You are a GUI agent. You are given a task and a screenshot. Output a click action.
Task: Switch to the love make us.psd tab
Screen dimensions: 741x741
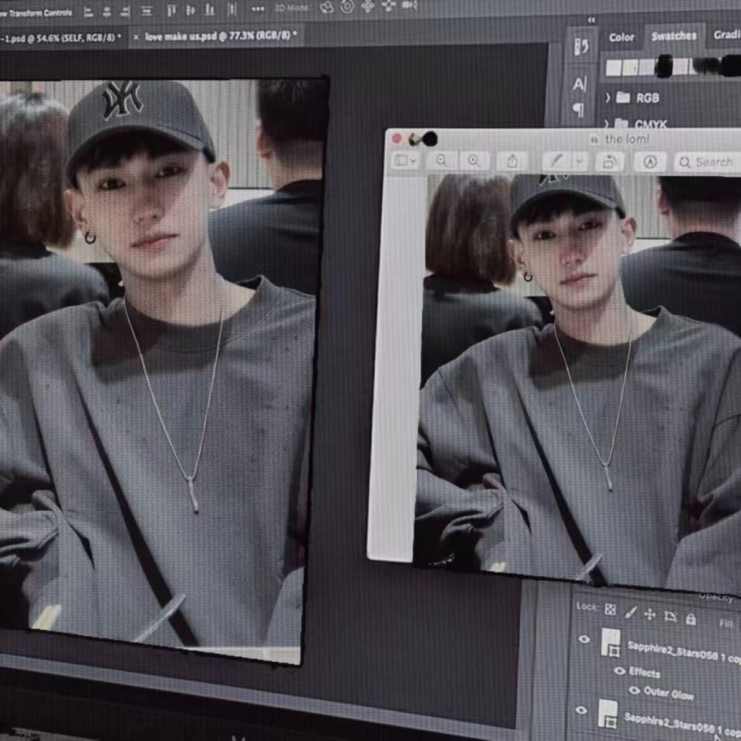click(219, 37)
